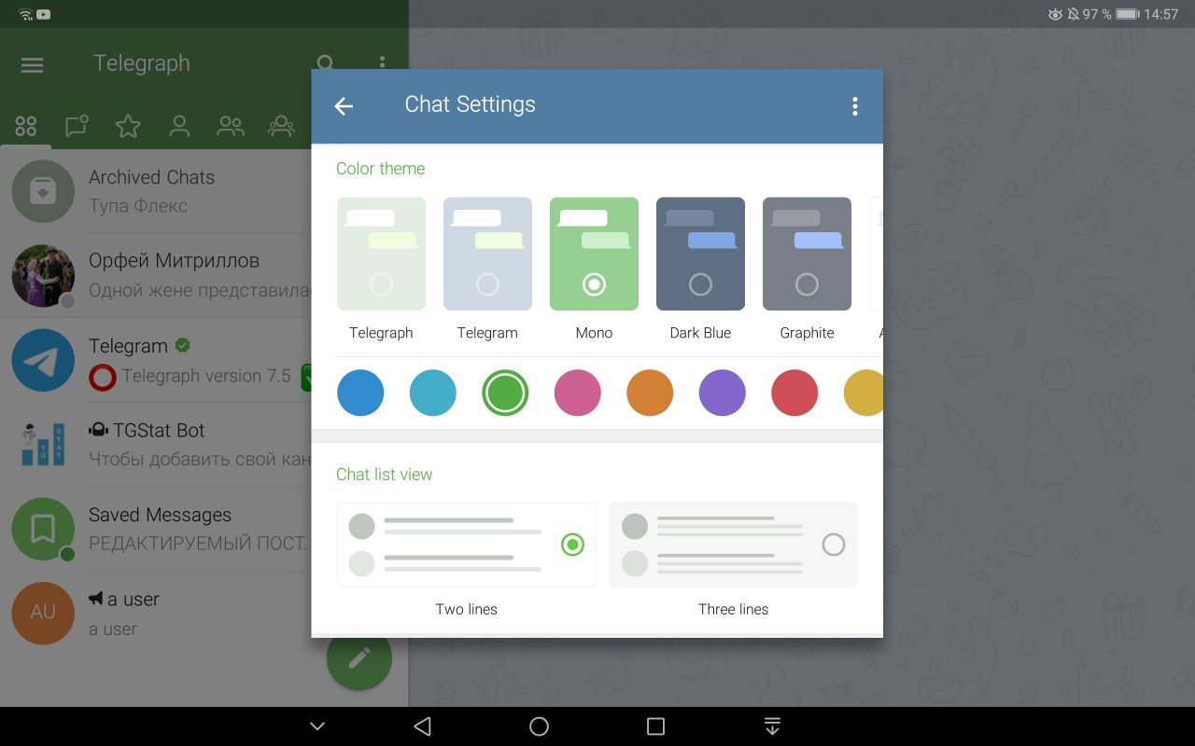Pull down notification panel icon
The height and width of the screenshot is (746, 1195).
tap(772, 726)
